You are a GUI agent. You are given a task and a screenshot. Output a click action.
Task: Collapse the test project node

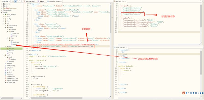pos(2,12)
